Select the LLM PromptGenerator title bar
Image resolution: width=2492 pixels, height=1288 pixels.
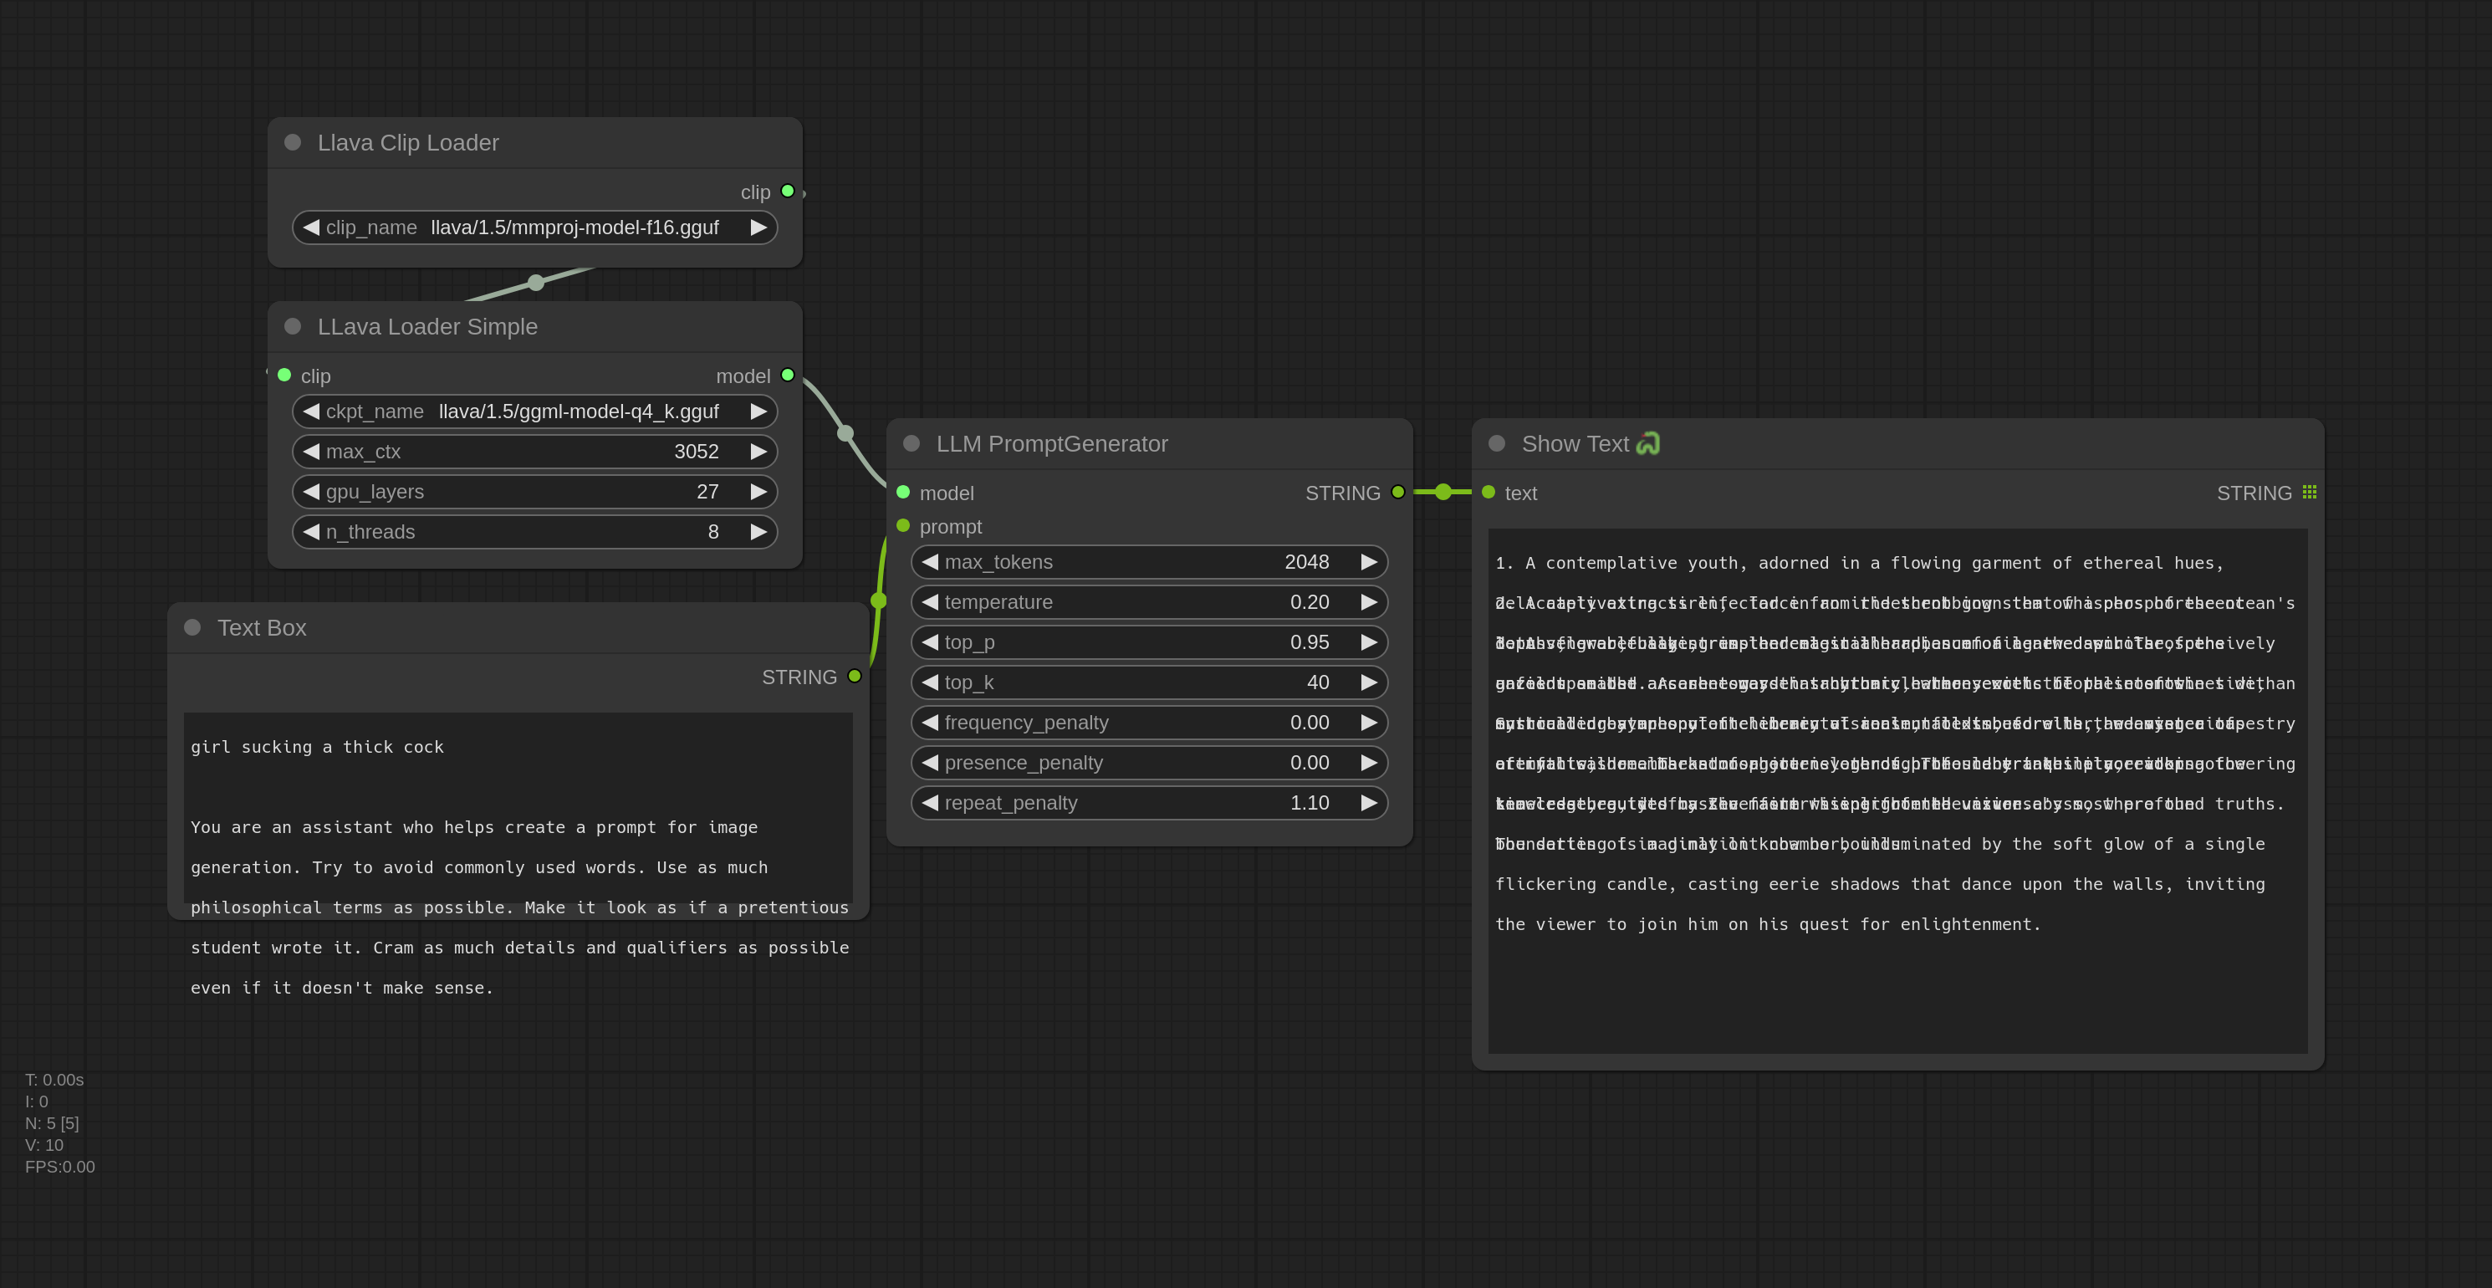(1149, 444)
